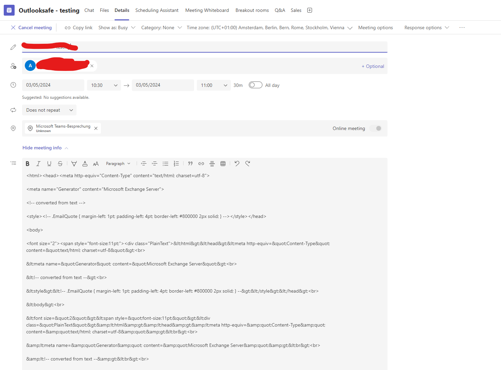Underline the selected text
501x370 pixels.
[x=49, y=164]
